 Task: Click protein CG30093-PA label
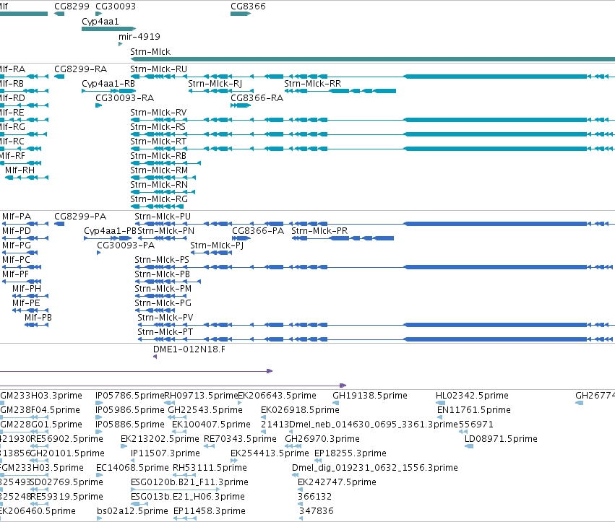(x=126, y=245)
